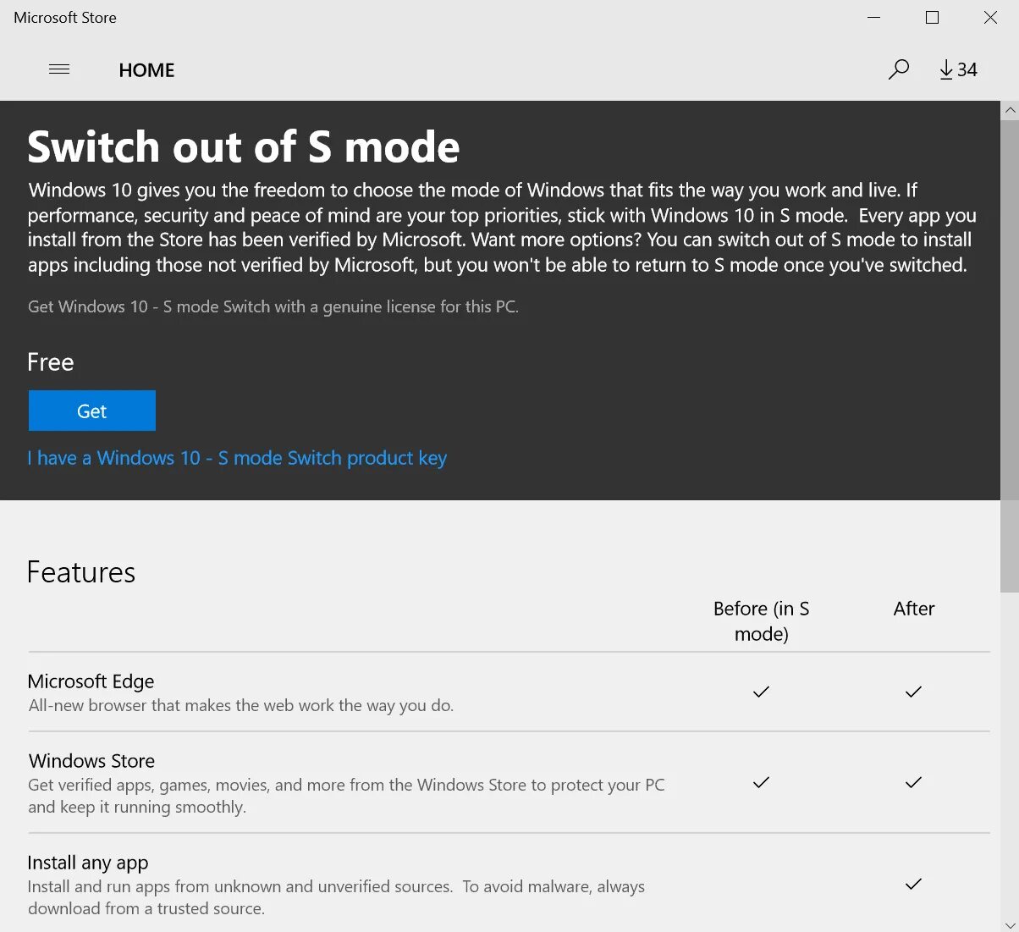Maximize the Microsoft Store window

(x=932, y=18)
